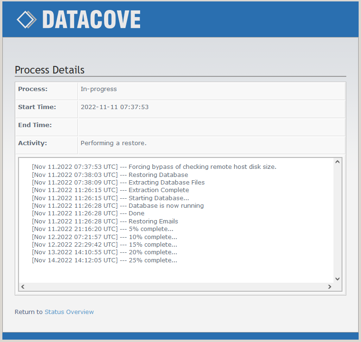Viewport: 361px width, 342px height.
Task: Open the Status Overview link
Action: coord(69,312)
